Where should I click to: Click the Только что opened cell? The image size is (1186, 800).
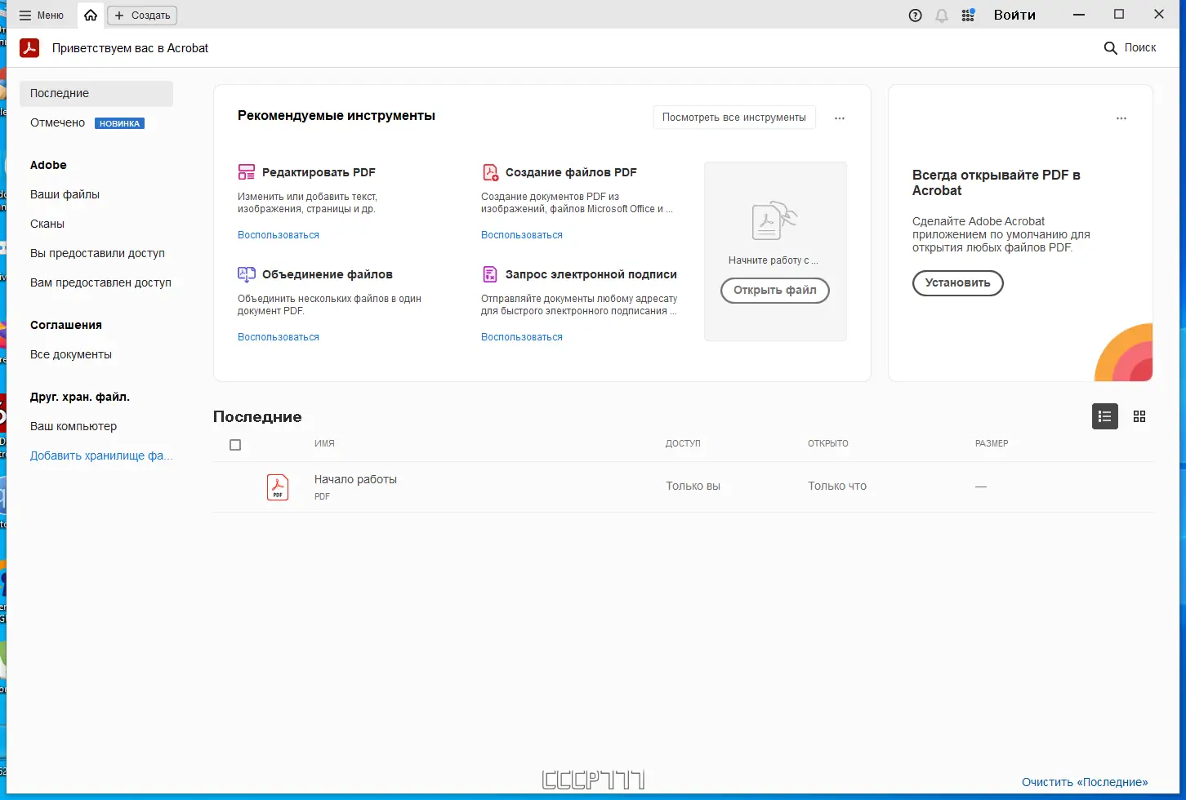point(837,486)
